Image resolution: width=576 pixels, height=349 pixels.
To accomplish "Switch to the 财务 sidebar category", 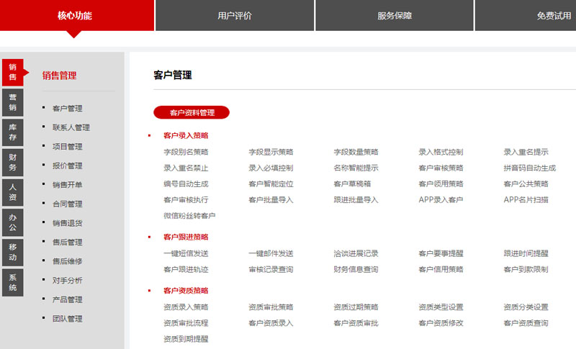I will [13, 162].
